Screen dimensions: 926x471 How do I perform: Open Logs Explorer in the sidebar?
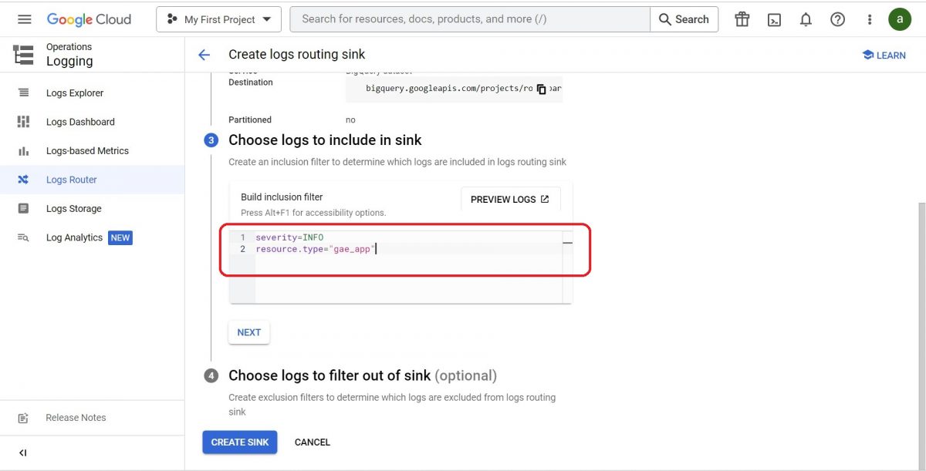coord(74,93)
